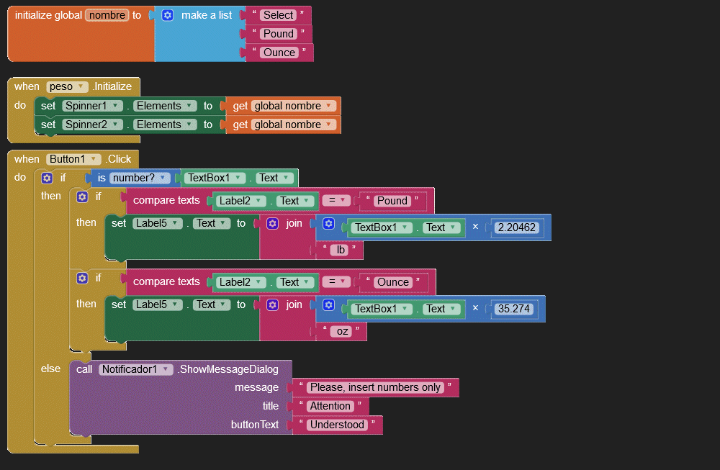Click gear on multiplication block with 35.274

(328, 305)
